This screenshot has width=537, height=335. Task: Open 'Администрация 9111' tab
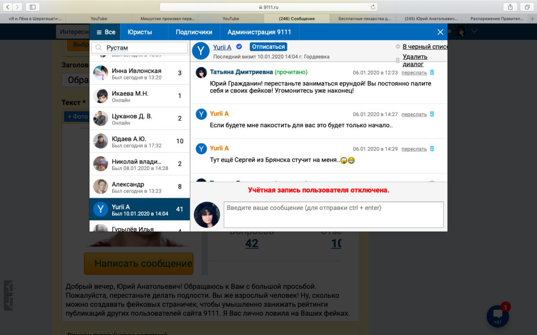click(x=260, y=32)
